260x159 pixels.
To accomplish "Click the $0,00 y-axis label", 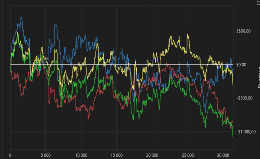I will coord(241,65).
